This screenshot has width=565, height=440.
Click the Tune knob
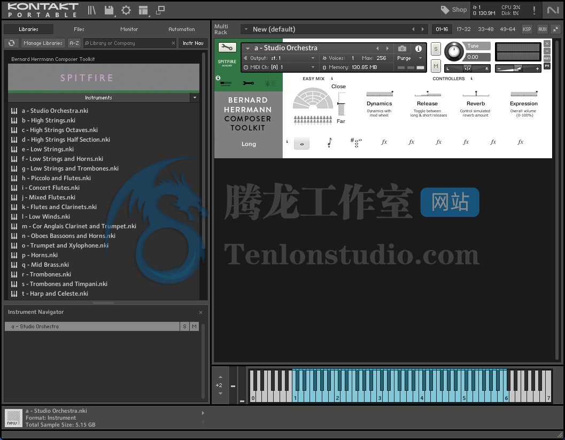[x=454, y=51]
